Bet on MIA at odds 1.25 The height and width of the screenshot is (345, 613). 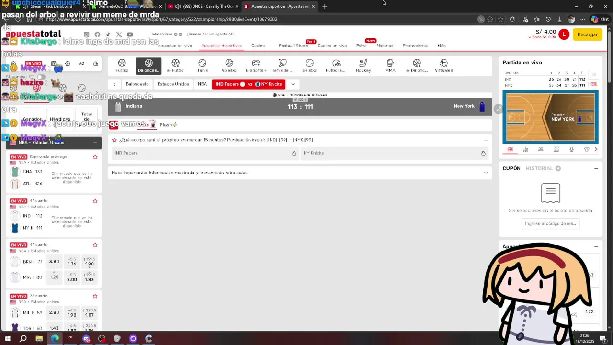pyautogui.click(x=54, y=277)
